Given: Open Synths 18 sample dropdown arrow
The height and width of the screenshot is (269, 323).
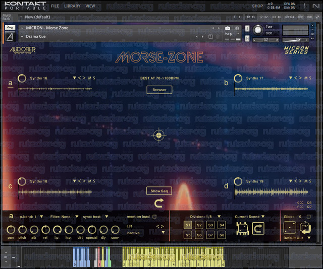Looking at the screenshot, I should pyautogui.click(x=74, y=181).
